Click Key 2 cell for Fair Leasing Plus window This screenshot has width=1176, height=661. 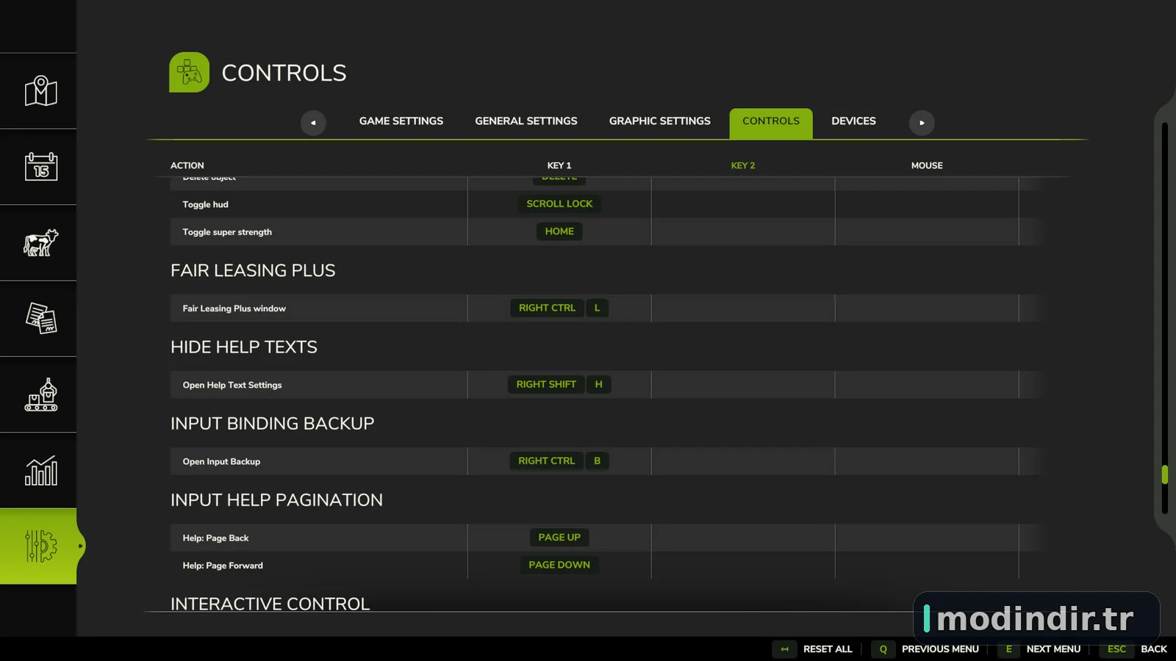click(x=743, y=308)
